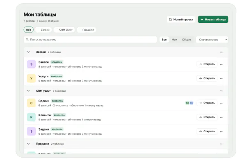The image size is (251, 163).
Task: Open more options for Заявки table row
Action: pos(221,64)
